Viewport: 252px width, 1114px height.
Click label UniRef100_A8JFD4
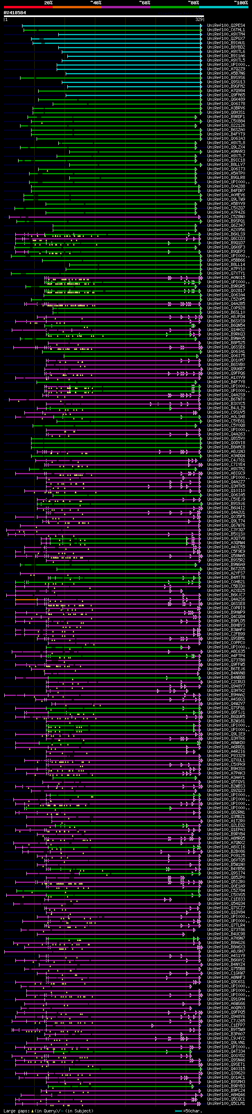point(226,317)
